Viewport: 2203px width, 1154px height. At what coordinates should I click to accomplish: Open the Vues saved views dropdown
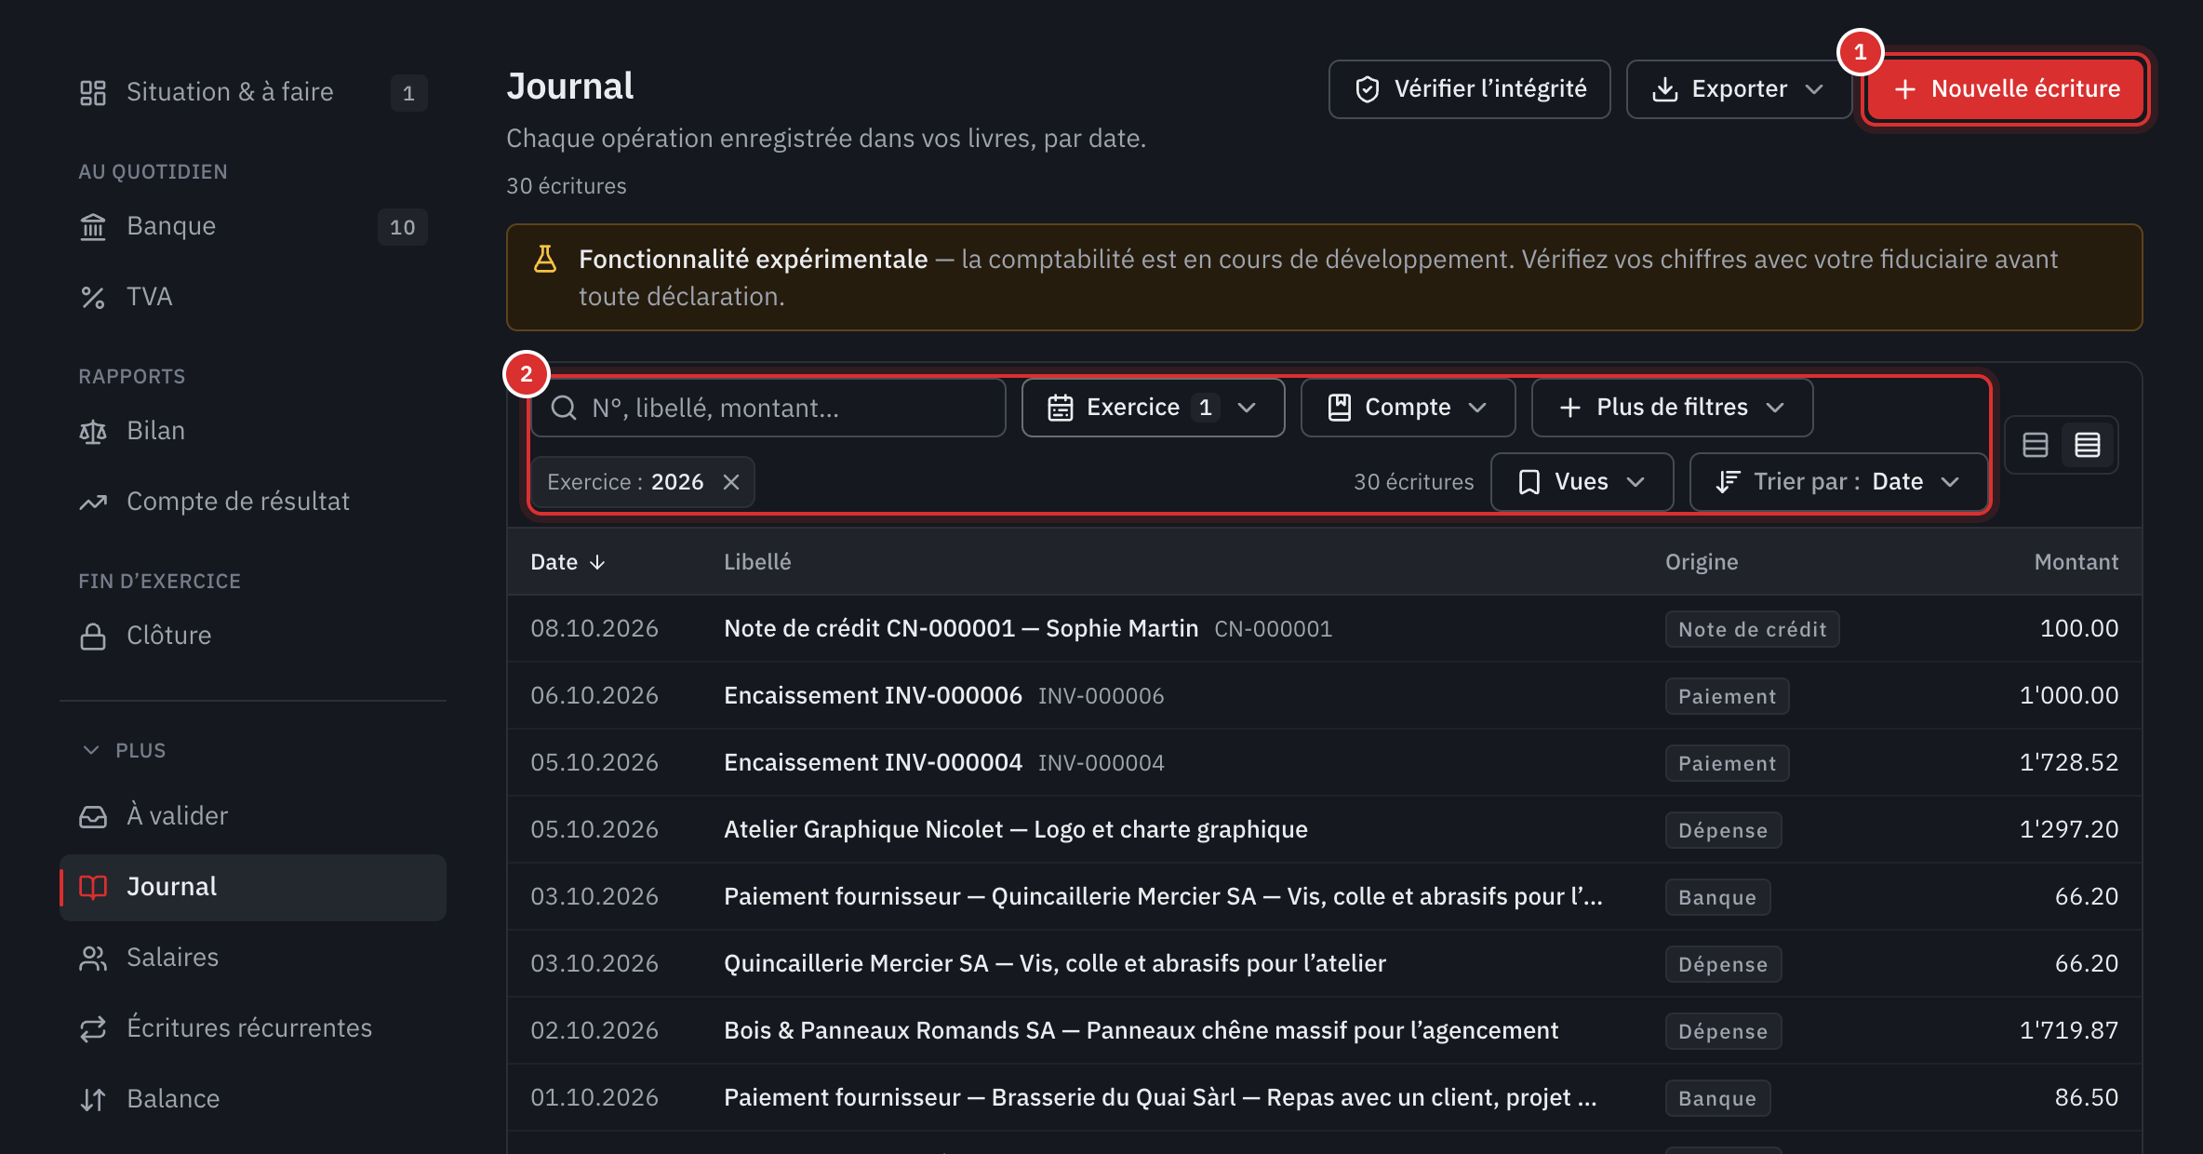(x=1582, y=482)
